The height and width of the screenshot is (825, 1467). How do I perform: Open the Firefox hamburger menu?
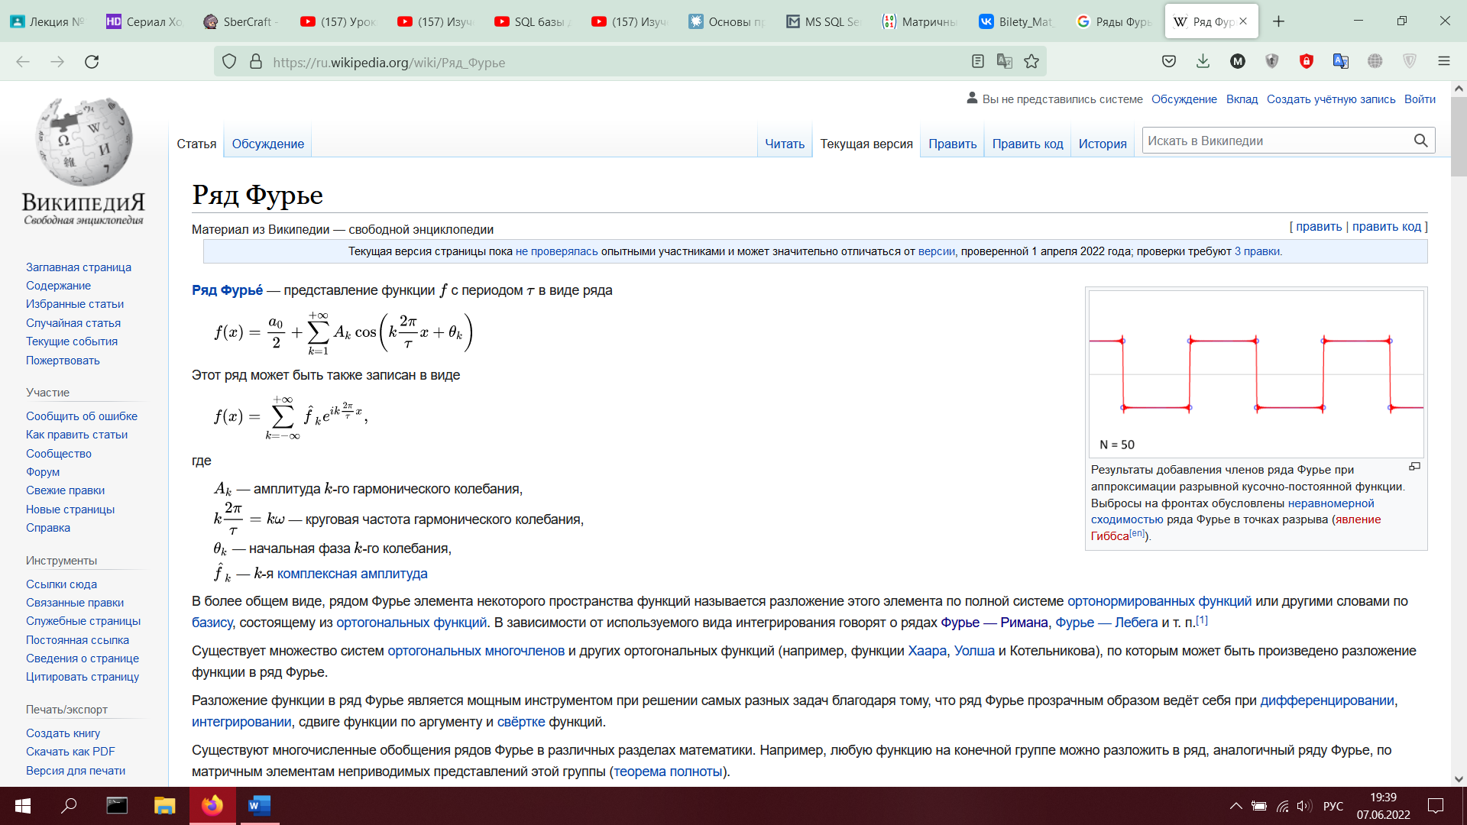click(1443, 62)
